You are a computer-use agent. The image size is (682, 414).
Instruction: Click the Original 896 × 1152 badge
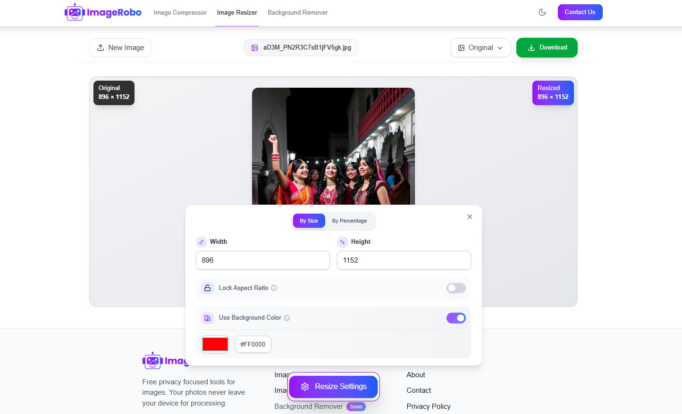coord(114,93)
